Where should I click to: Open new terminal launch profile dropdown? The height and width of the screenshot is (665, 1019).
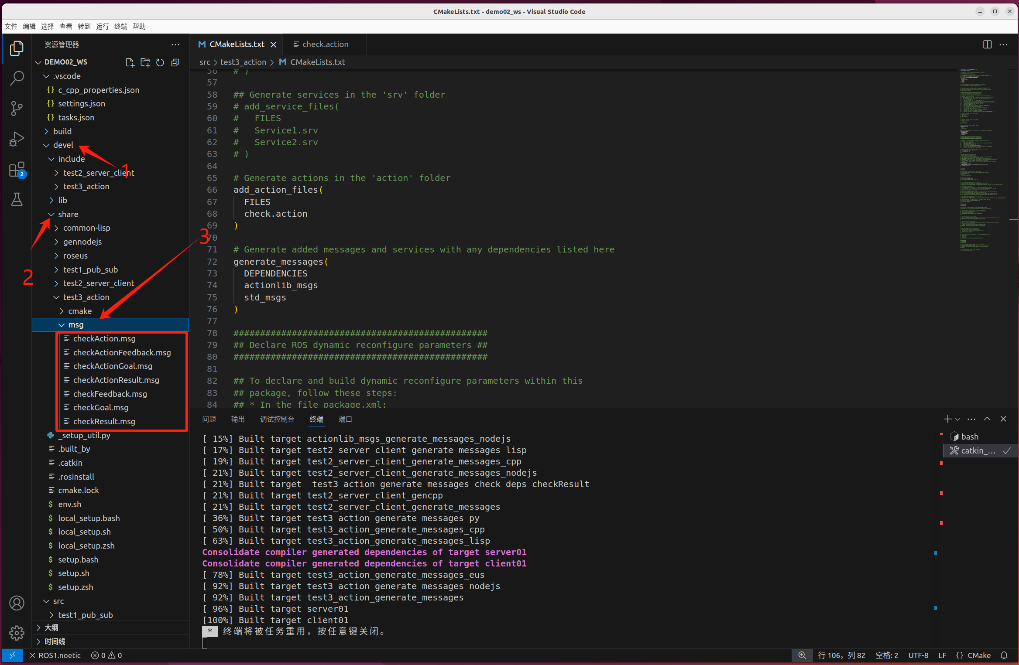[957, 419]
